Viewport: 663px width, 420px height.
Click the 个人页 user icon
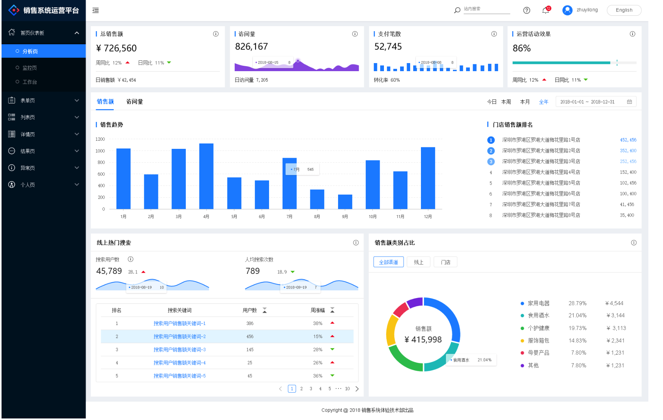pos(12,185)
